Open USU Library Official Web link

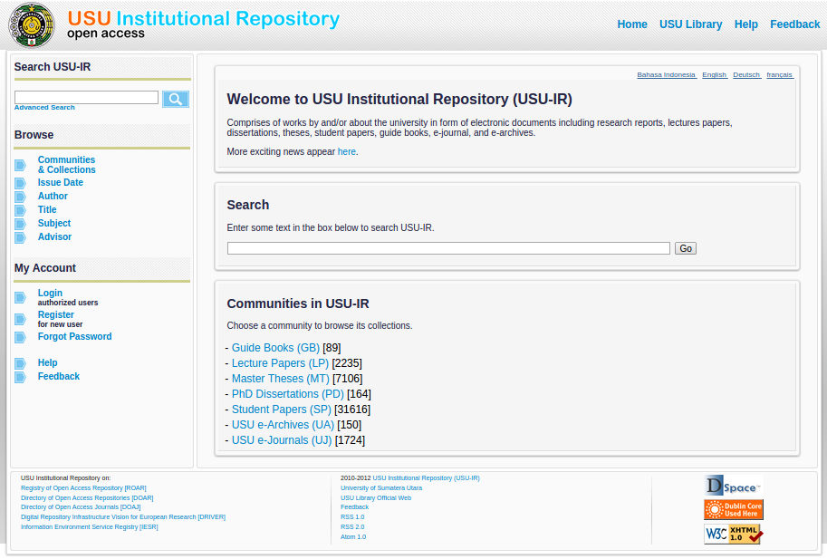[x=376, y=497]
